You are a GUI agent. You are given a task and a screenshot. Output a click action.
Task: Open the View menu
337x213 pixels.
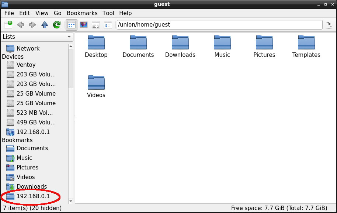coord(42,13)
